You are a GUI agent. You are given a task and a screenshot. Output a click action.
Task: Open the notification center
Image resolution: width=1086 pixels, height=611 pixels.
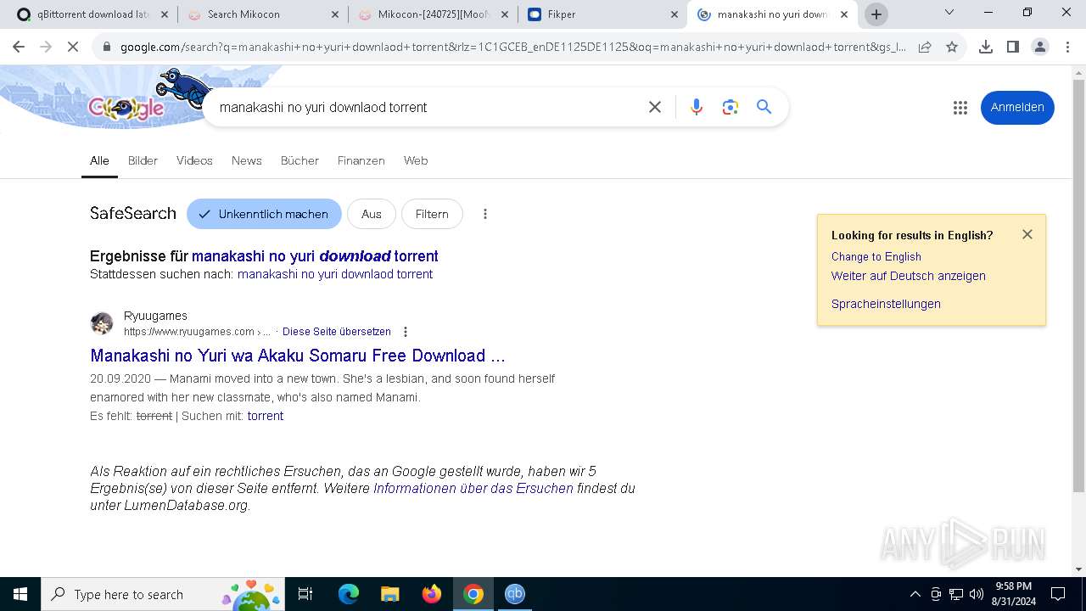[x=1058, y=594]
